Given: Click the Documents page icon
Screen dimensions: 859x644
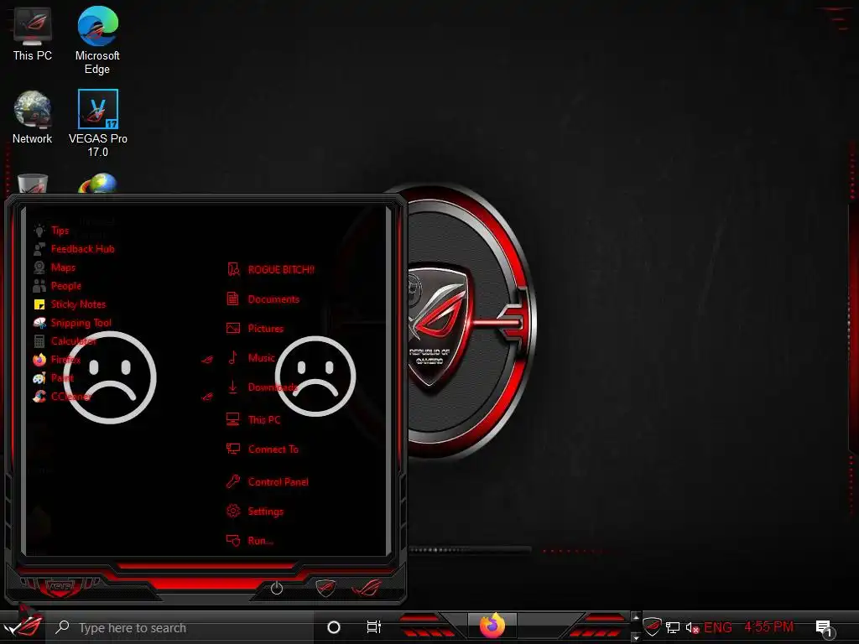Looking at the screenshot, I should [233, 299].
